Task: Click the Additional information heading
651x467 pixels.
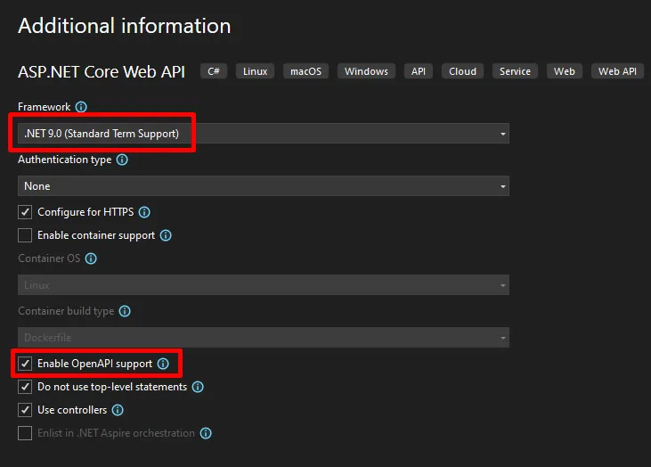Action: click(124, 26)
